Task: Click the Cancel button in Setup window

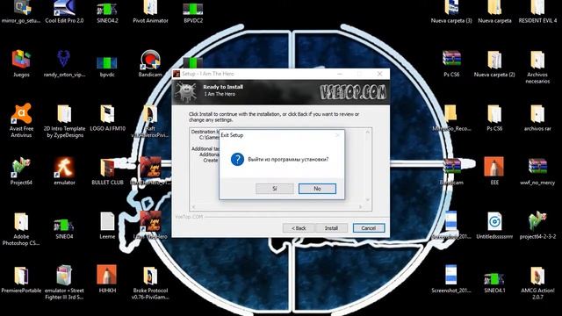Action: tap(369, 228)
